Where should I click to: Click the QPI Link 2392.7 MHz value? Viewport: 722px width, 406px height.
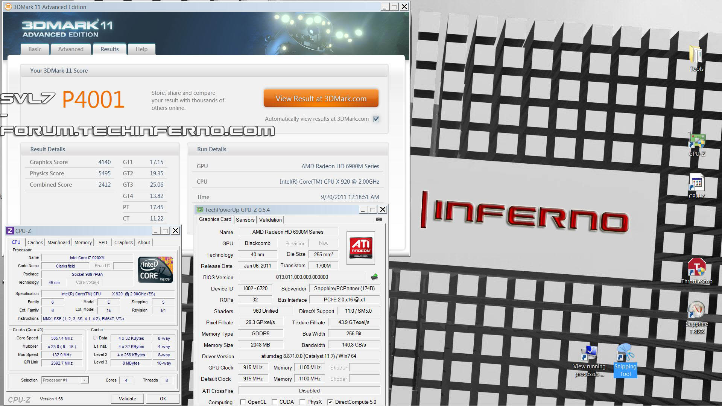[62, 363]
